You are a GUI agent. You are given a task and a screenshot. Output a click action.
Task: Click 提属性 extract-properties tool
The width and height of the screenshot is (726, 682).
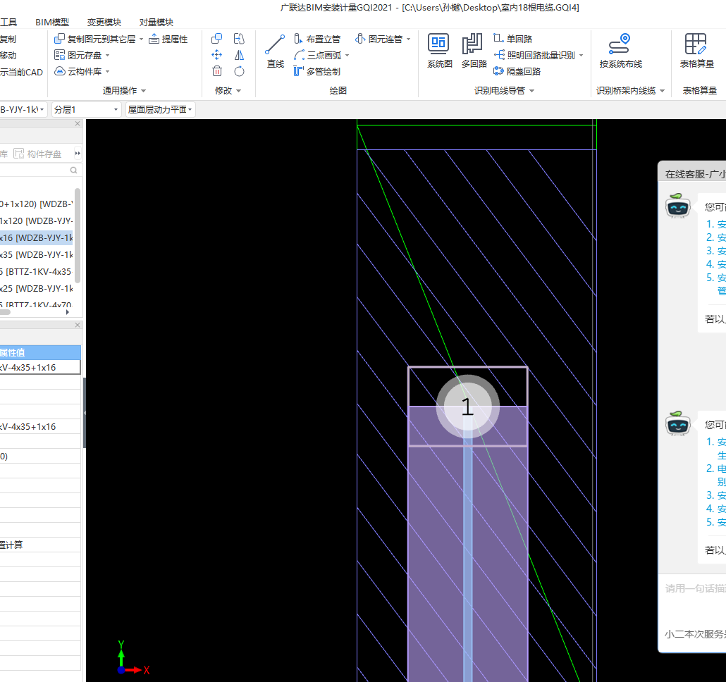(x=168, y=39)
